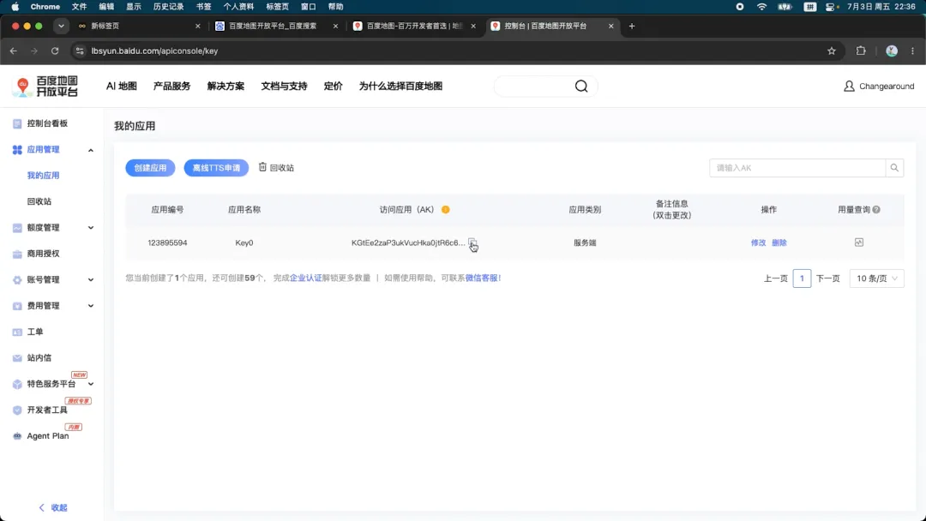This screenshot has height=521, width=926.
Task: Open the 10 条/页 page size dropdown
Action: (x=876, y=278)
